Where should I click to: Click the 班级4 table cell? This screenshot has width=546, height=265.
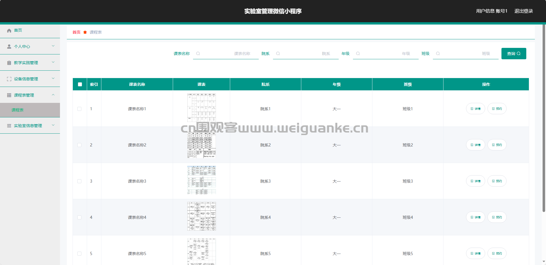(x=408, y=217)
